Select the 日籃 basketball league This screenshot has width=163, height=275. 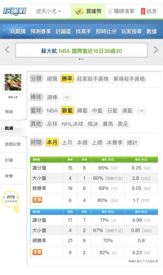tap(112, 111)
